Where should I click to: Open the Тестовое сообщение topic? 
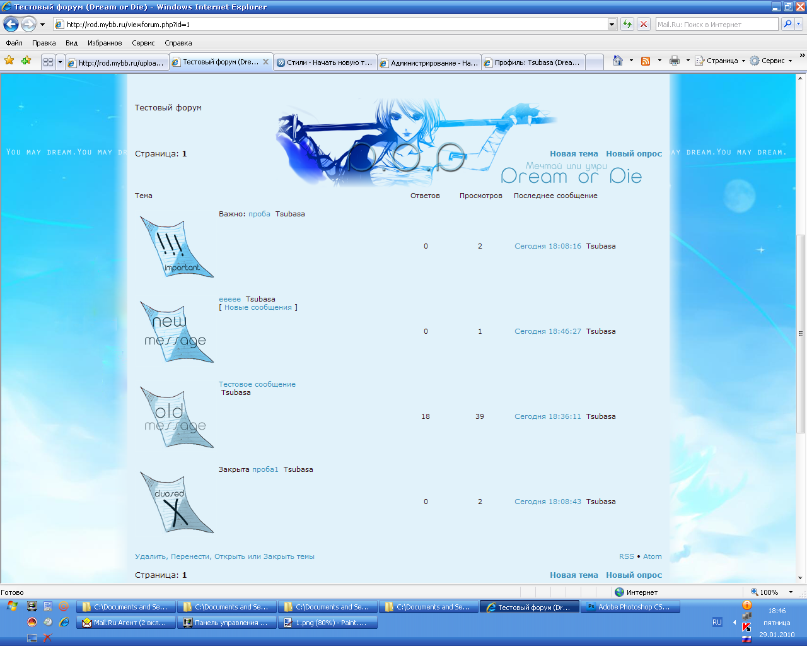coord(257,384)
